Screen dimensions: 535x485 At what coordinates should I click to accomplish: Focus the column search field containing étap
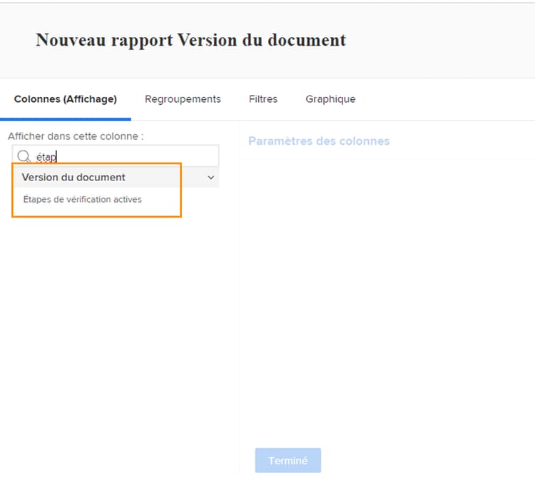click(x=116, y=156)
